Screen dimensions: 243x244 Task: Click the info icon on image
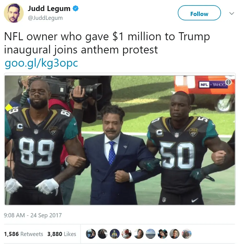(228, 82)
